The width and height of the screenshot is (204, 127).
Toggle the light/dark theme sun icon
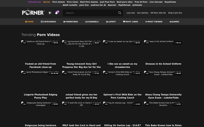tap(50, 13)
